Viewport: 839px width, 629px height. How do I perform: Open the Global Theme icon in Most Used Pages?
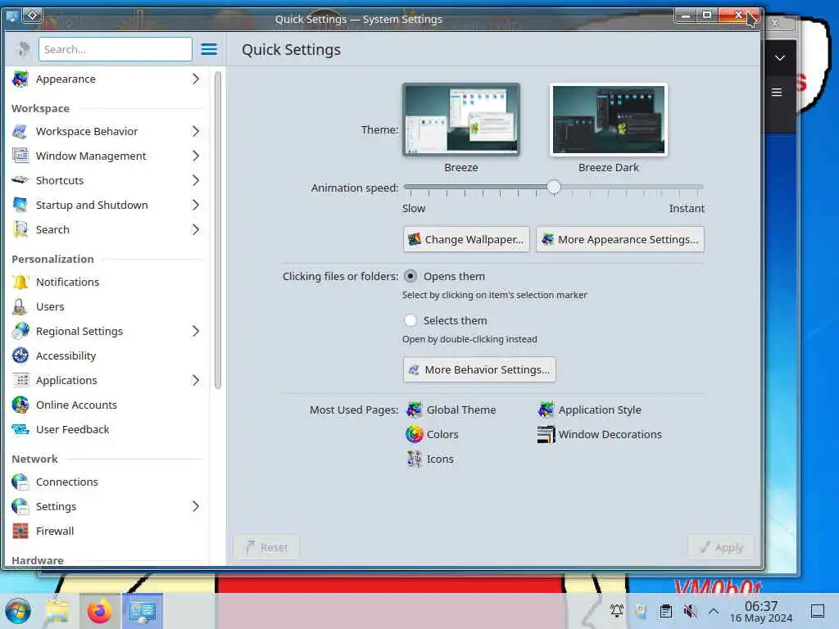click(414, 410)
